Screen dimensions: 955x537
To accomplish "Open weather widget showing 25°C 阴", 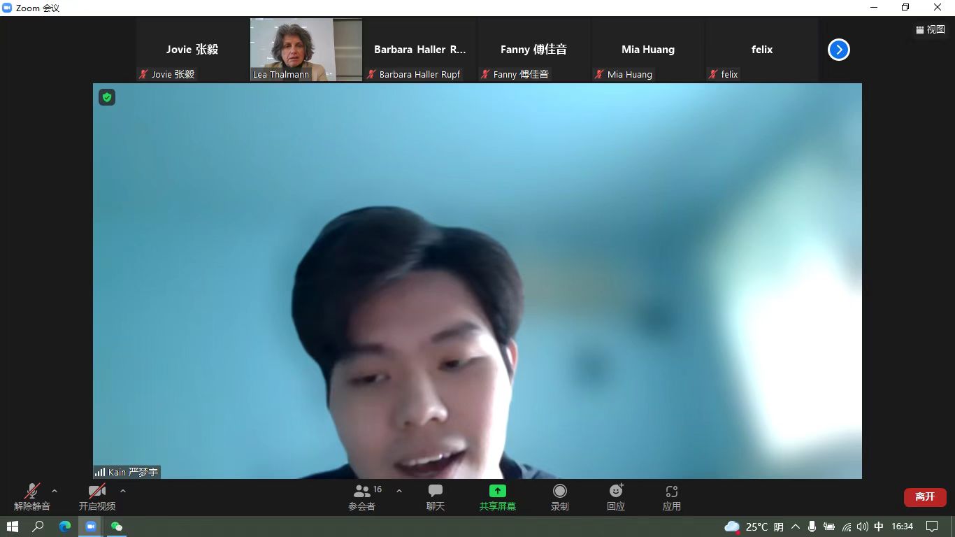I will point(754,527).
